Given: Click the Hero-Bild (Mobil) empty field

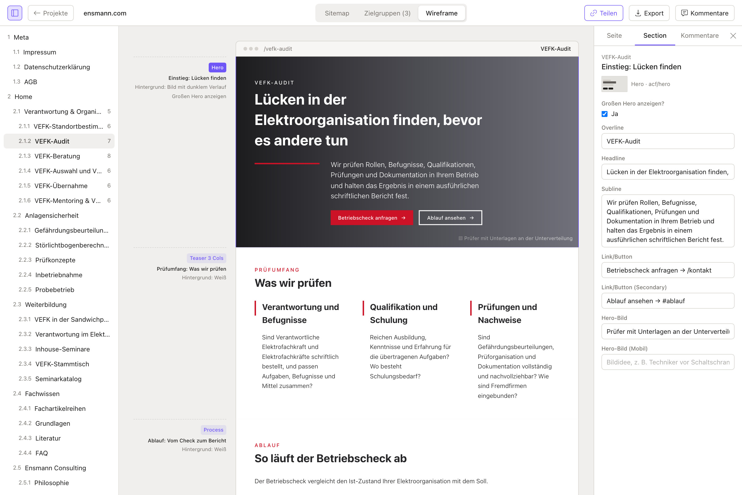Looking at the screenshot, I should [667, 362].
